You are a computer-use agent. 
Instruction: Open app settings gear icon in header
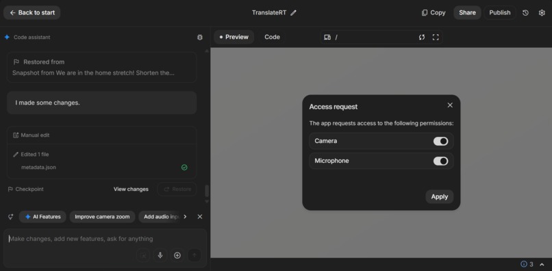coord(542,13)
